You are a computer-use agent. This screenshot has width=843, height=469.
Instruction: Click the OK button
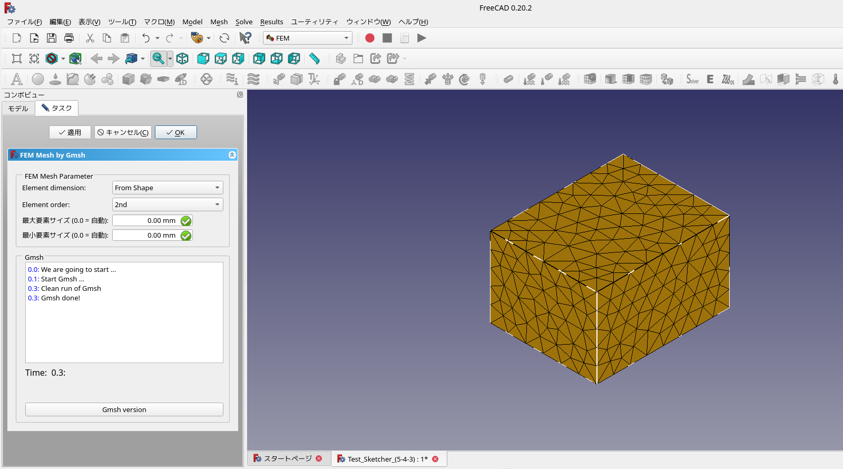click(x=176, y=132)
